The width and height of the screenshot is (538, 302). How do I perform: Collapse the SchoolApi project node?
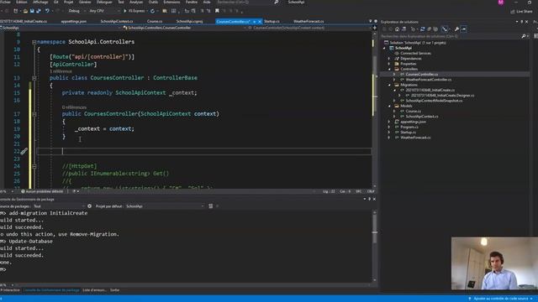click(384, 49)
